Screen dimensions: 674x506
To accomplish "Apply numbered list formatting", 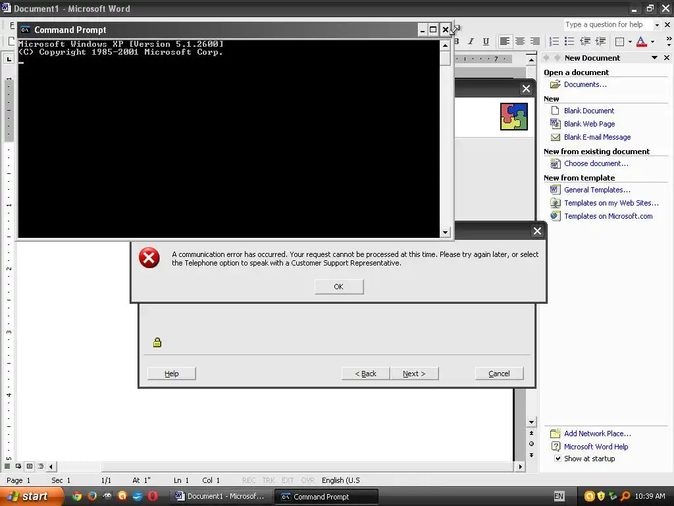I will coord(554,42).
